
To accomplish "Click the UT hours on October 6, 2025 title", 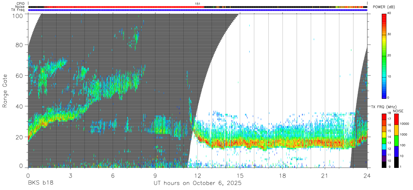I will click(x=198, y=184).
